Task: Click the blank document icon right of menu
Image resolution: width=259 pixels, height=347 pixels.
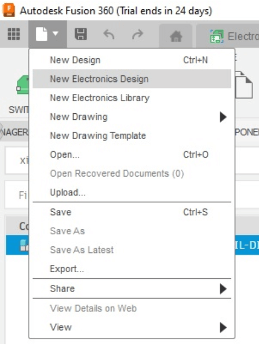Action: point(244,85)
